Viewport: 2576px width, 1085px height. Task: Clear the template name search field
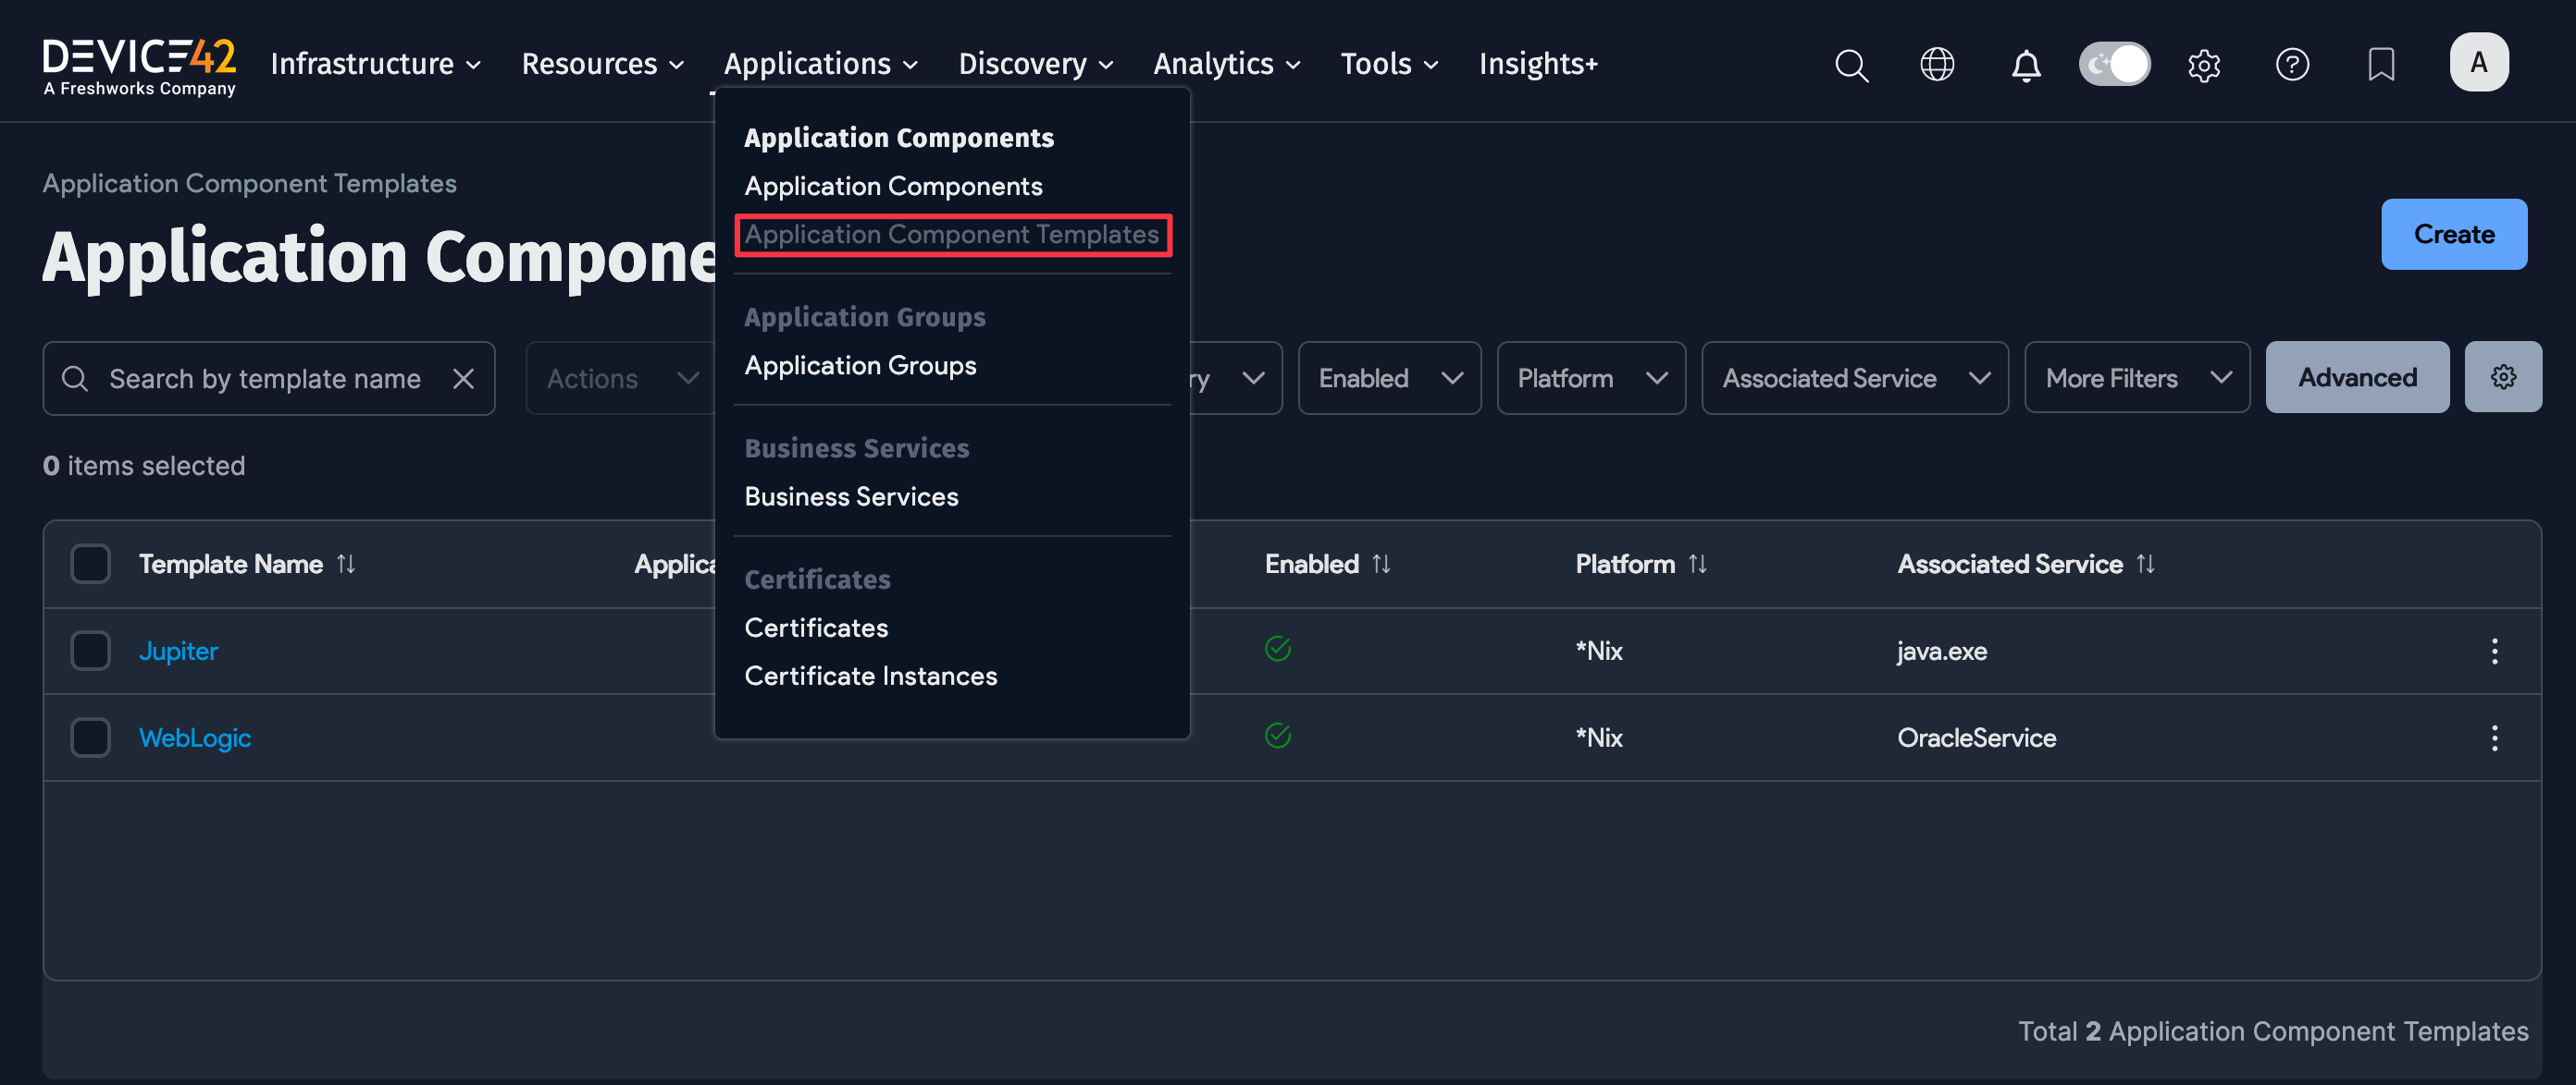click(464, 378)
